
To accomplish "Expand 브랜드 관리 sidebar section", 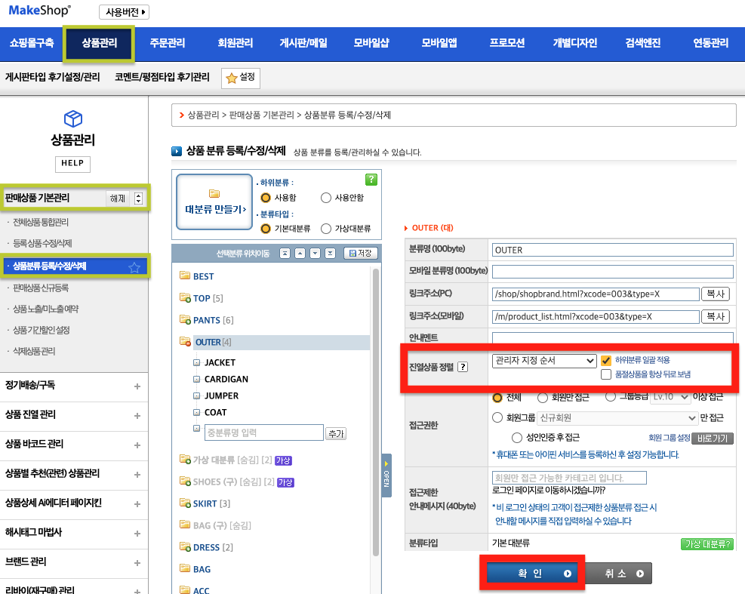I will tap(137, 563).
